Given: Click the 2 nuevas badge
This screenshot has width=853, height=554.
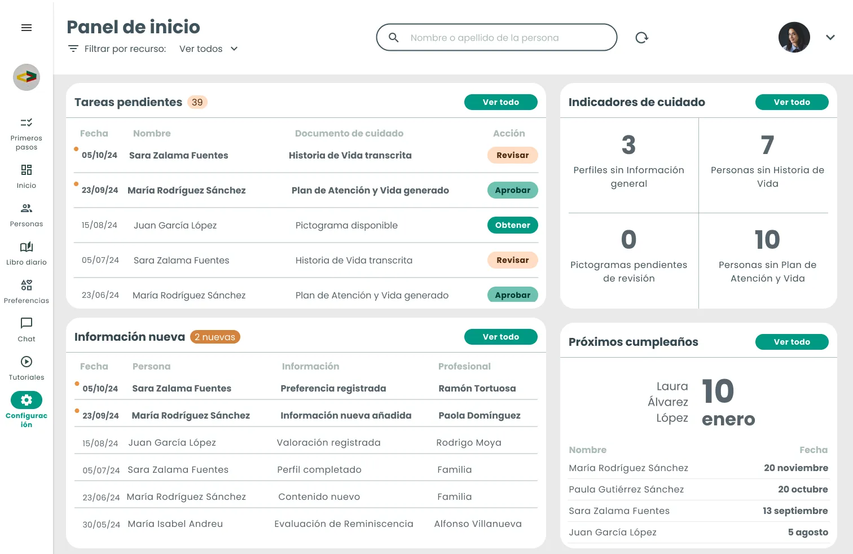Looking at the screenshot, I should [x=215, y=337].
